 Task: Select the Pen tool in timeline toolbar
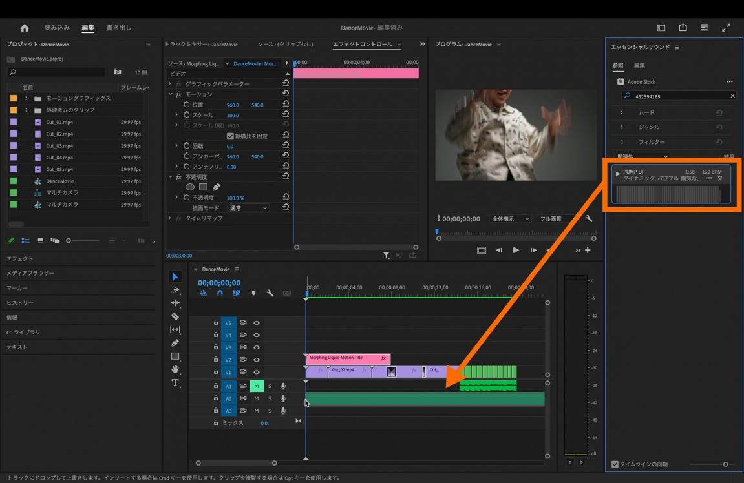(175, 343)
